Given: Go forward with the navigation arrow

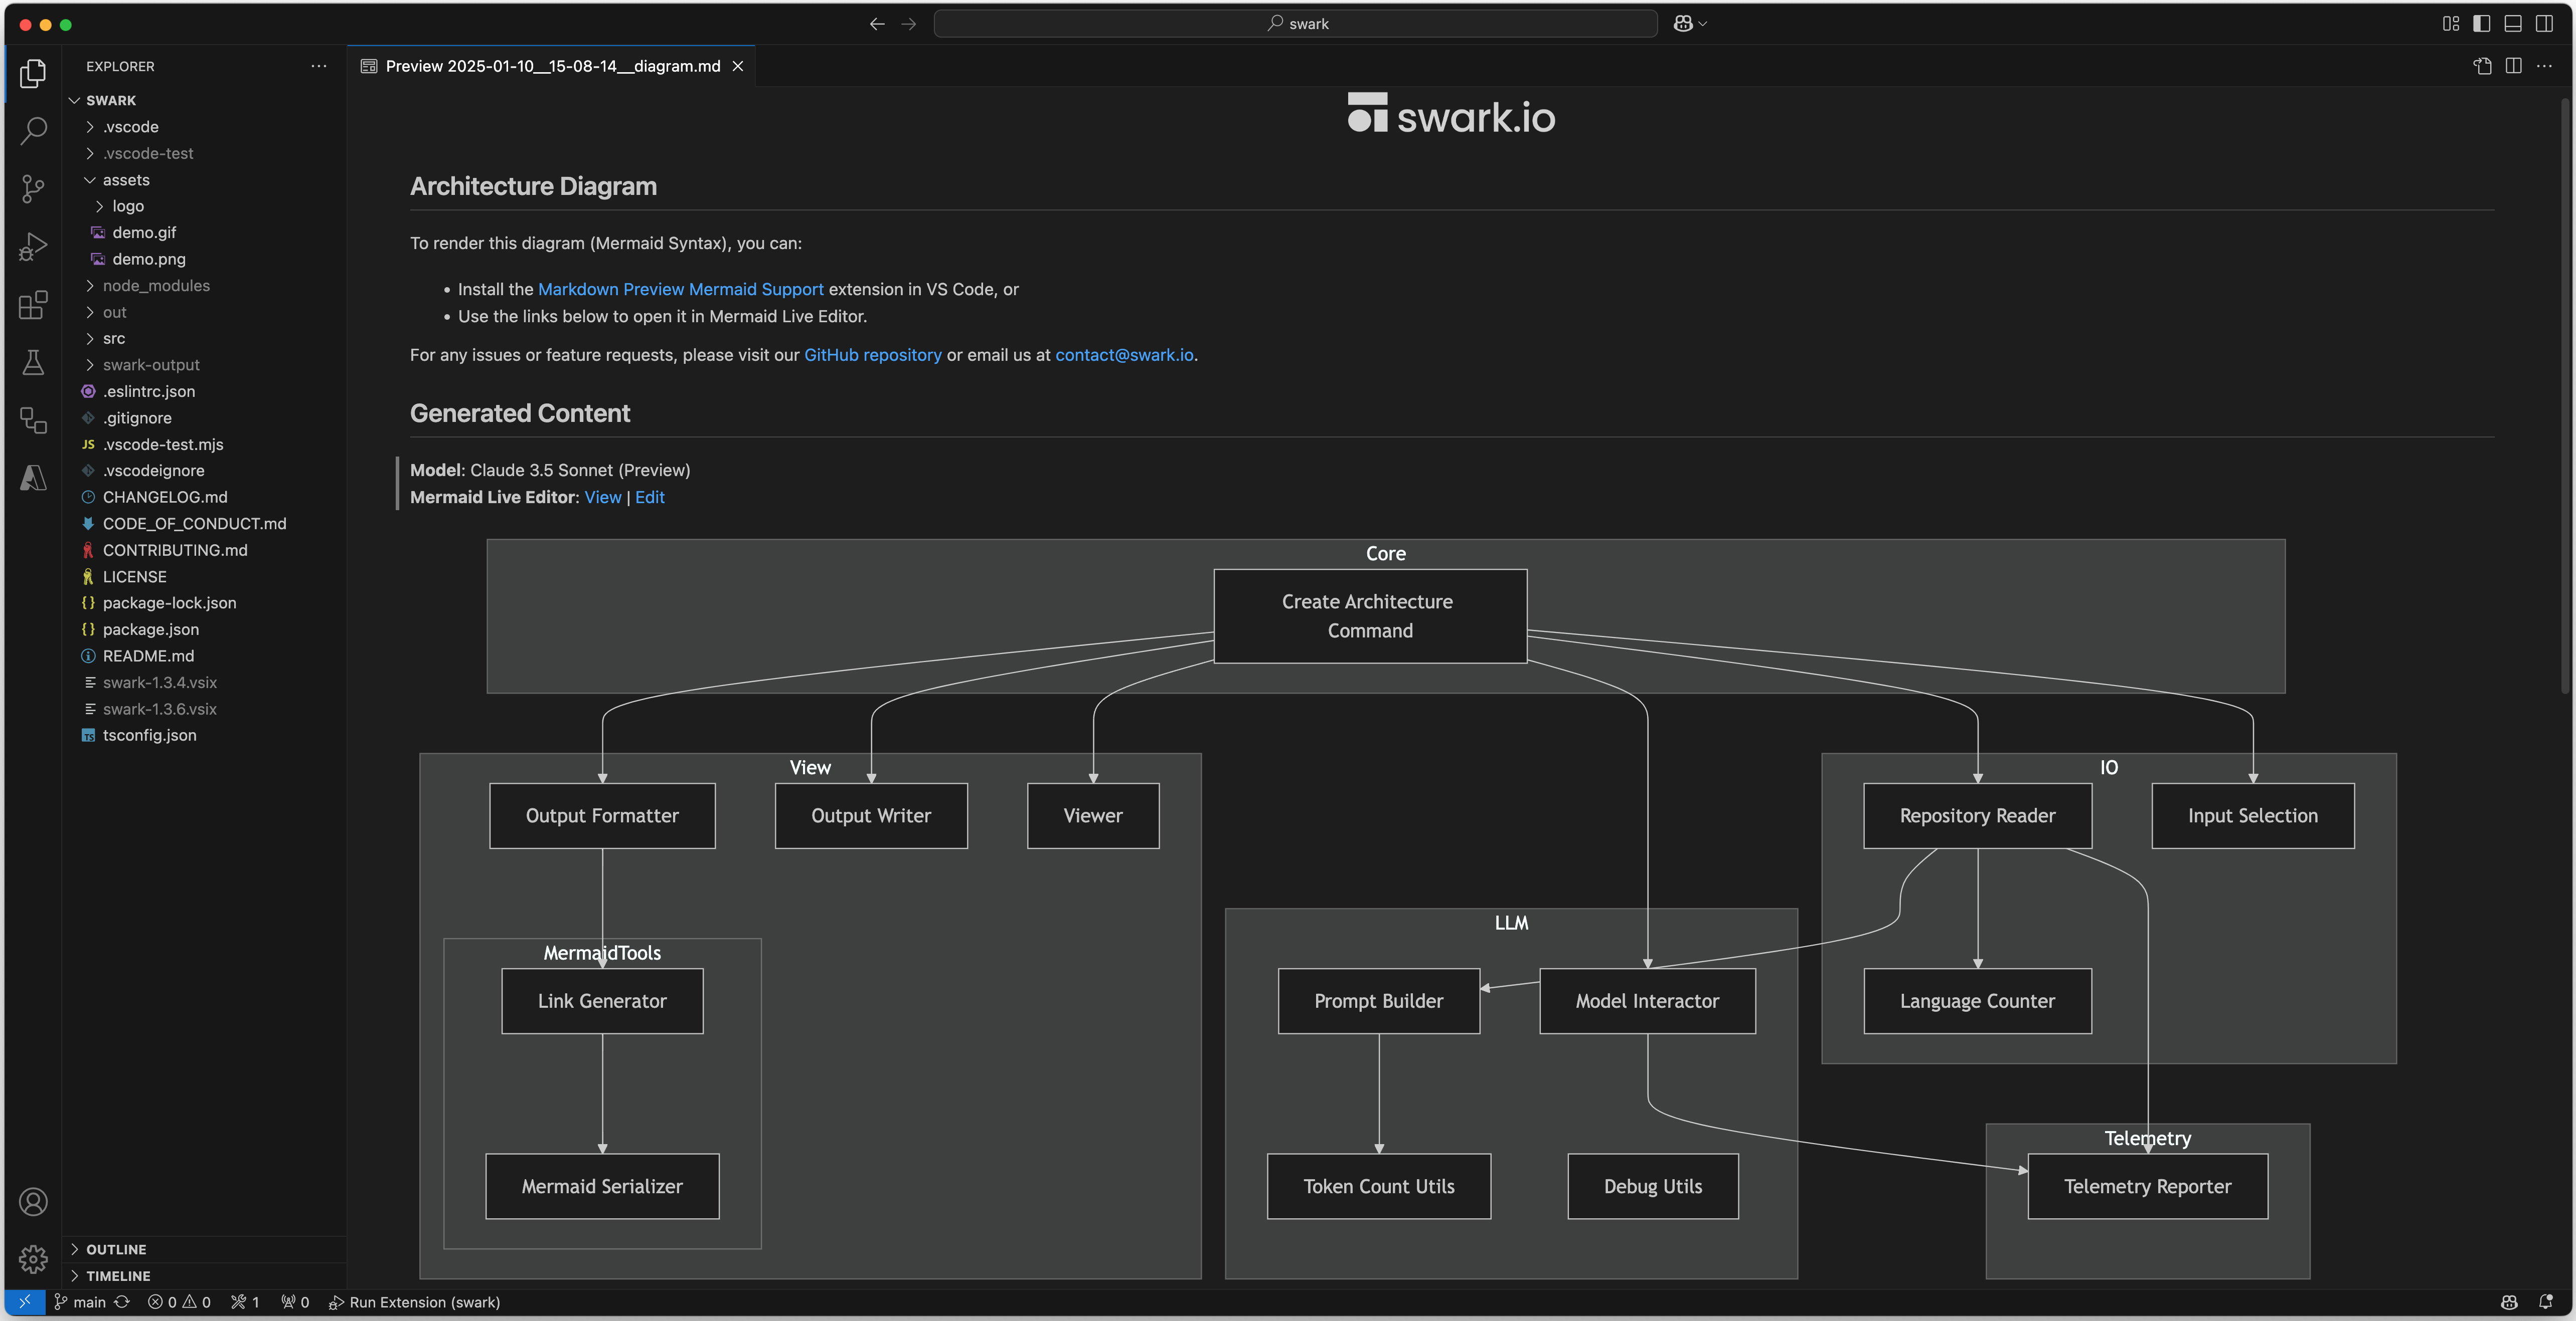Looking at the screenshot, I should (x=909, y=24).
